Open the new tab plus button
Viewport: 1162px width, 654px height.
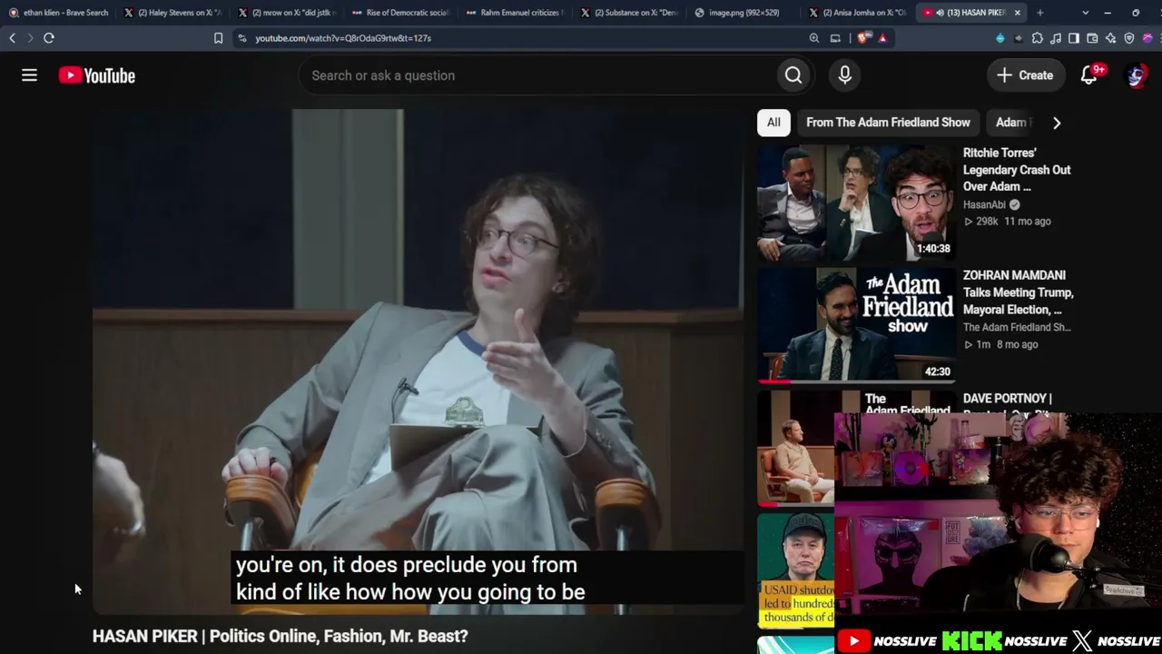point(1040,13)
